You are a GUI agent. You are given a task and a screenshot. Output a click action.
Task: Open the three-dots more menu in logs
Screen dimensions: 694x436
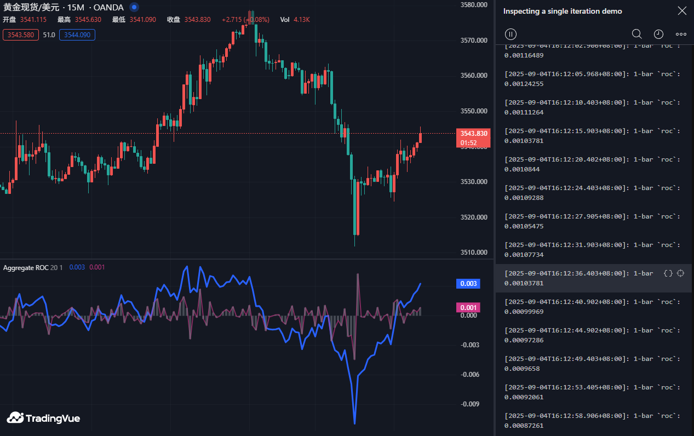(x=681, y=34)
